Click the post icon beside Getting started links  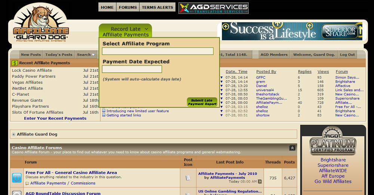104,115
